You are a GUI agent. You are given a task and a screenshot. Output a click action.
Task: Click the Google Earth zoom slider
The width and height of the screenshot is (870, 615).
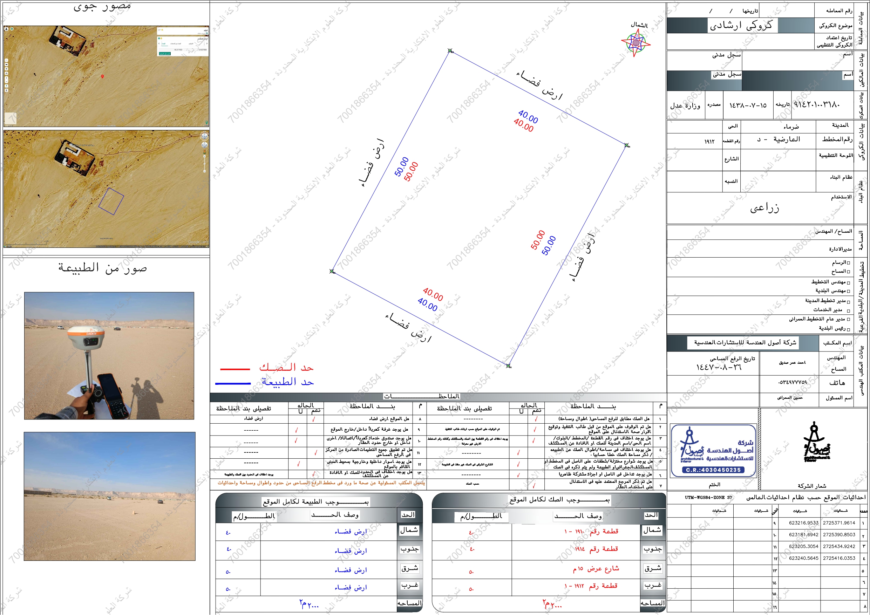205,164
